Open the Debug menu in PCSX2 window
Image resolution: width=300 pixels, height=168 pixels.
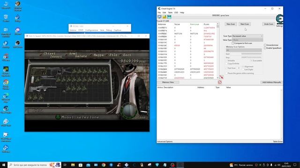pyautogui.click(x=109, y=30)
